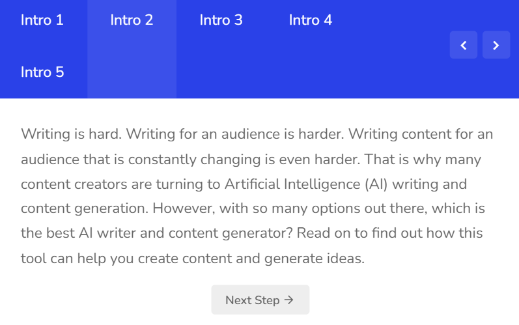
Task: Go to the Intro 5 tab
Action: [42, 72]
